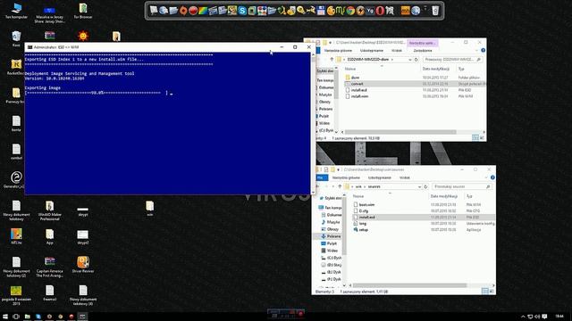Launch Opera browser from the top dock
This screenshot has width=572, height=321.
(x=380, y=11)
